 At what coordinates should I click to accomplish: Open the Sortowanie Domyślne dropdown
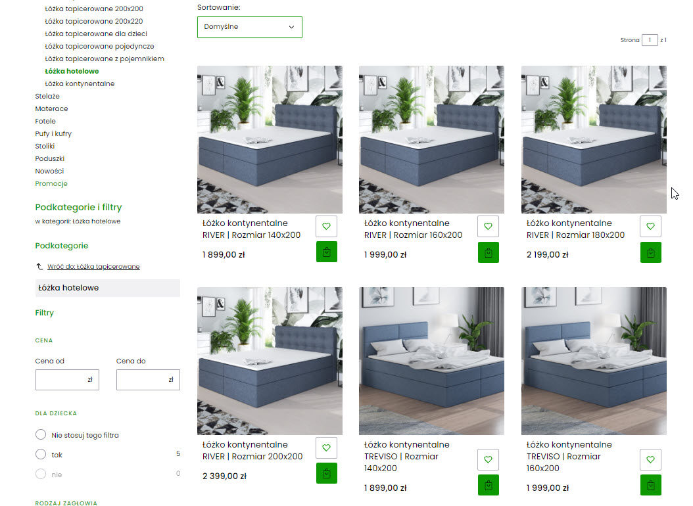[x=250, y=28]
